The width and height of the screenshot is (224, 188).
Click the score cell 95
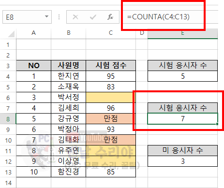111,76
